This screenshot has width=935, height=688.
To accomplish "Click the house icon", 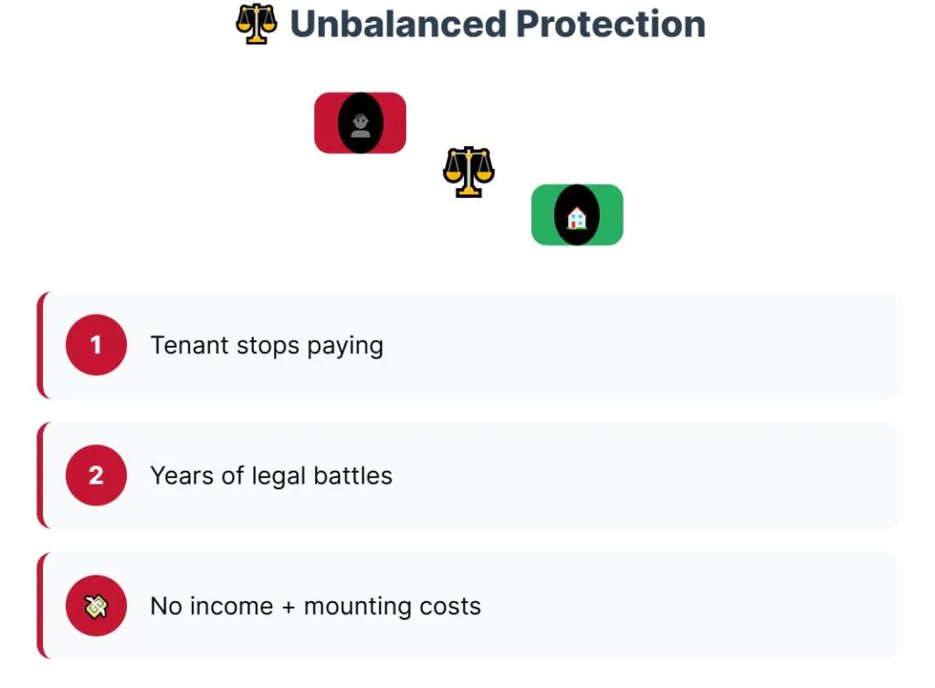I will click(x=576, y=216).
